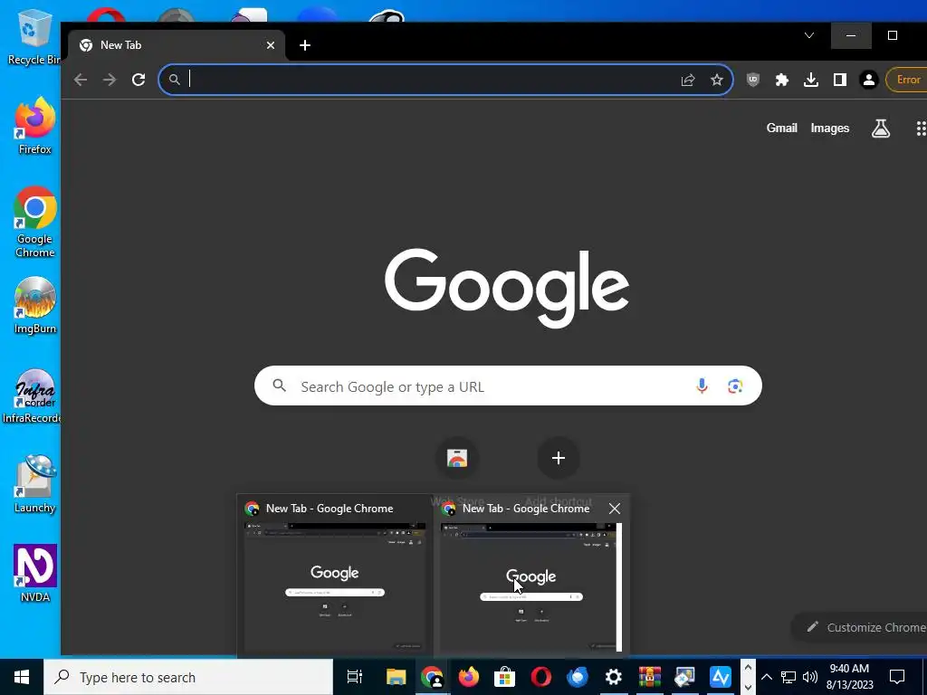Add a new tab with the plus button
The image size is (927, 695).
[305, 45]
